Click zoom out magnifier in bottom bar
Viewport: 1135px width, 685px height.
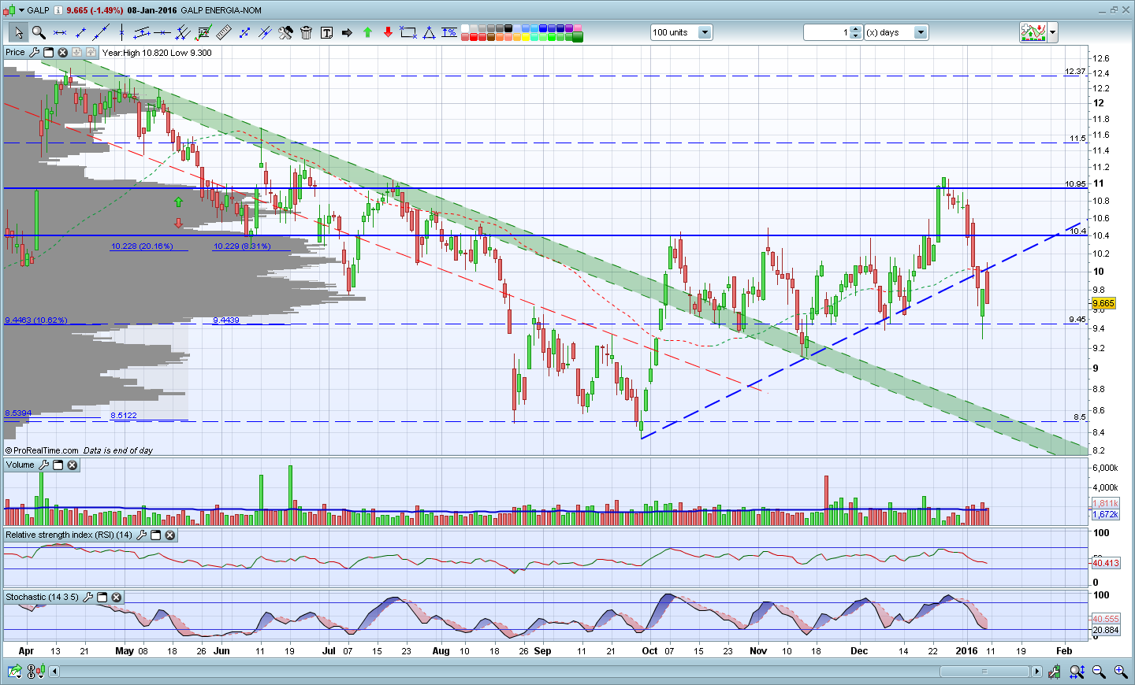[x=1099, y=672]
